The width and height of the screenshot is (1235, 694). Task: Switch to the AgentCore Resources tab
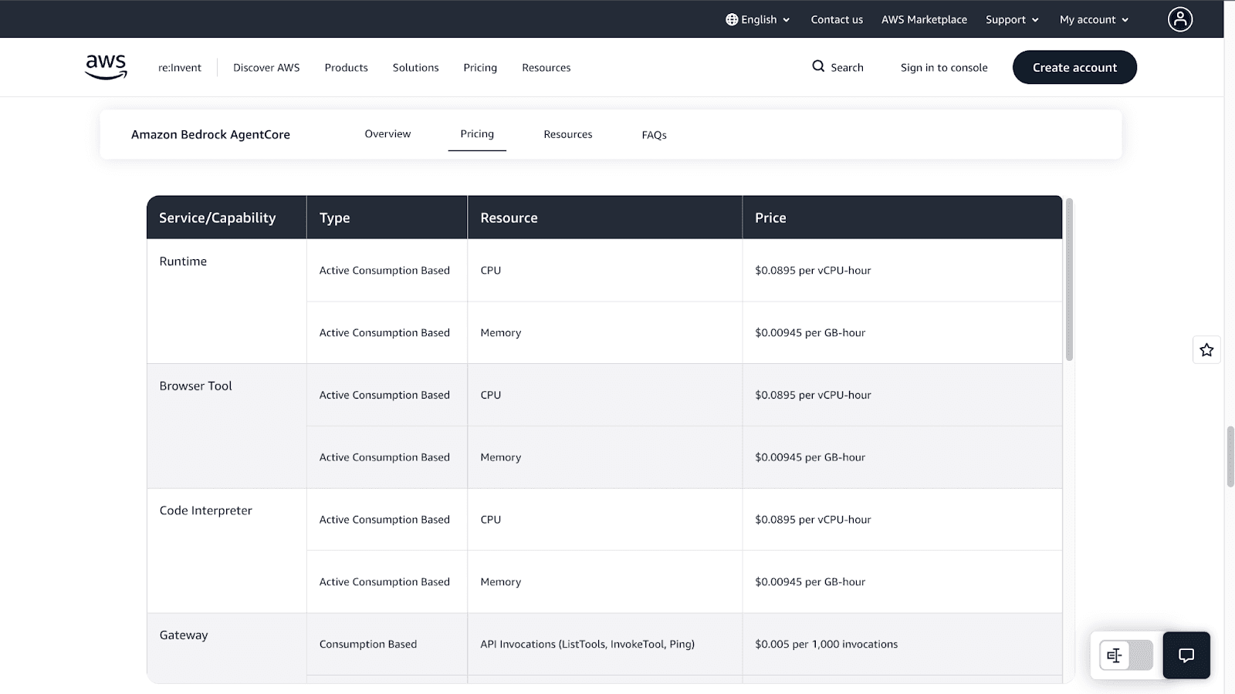tap(568, 134)
